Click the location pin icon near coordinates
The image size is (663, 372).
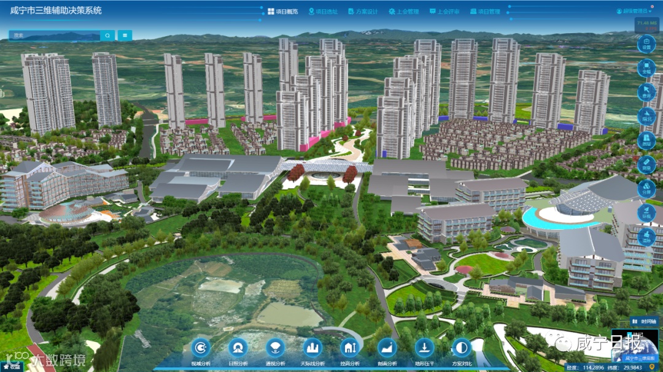(651, 367)
